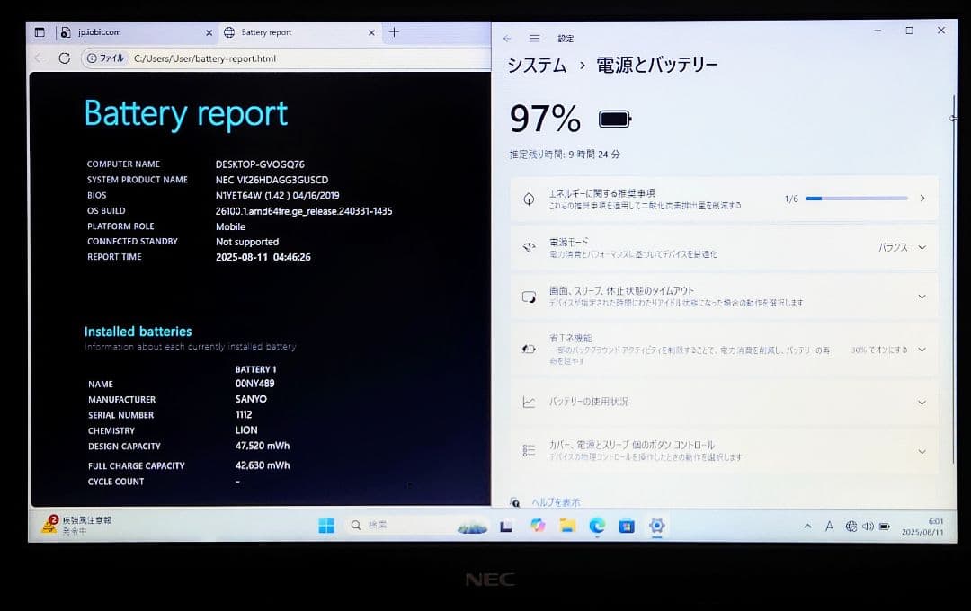The height and width of the screenshot is (611, 971).
Task: Click the energy recommendations leaf icon
Action: coord(531,198)
